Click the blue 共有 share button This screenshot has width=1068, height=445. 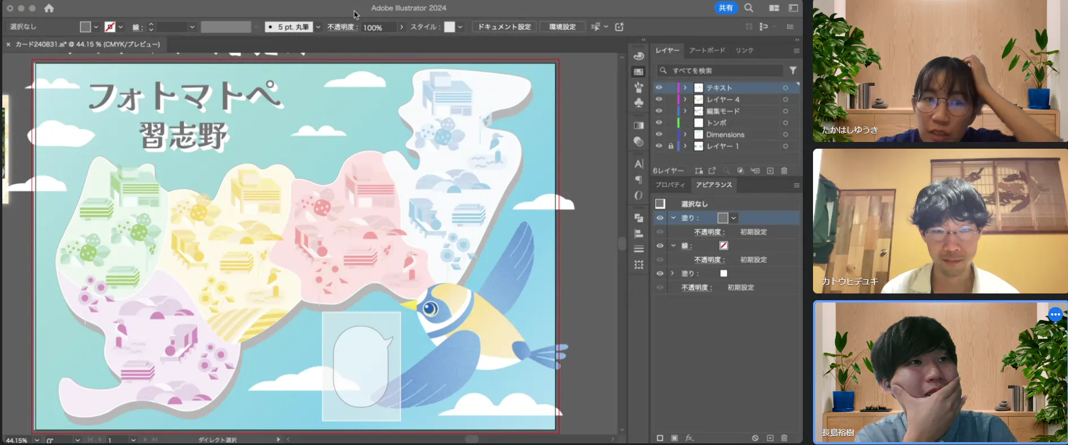725,8
